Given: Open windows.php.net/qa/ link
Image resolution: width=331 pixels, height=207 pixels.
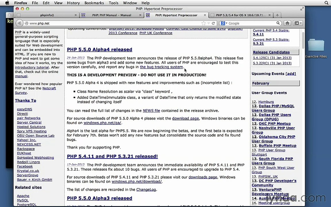Looking at the screenshot, I should (x=102, y=123).
